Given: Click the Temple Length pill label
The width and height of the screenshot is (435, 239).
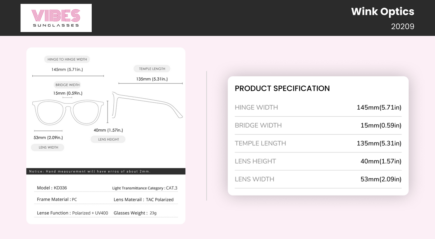Looking at the screenshot, I should [x=152, y=69].
